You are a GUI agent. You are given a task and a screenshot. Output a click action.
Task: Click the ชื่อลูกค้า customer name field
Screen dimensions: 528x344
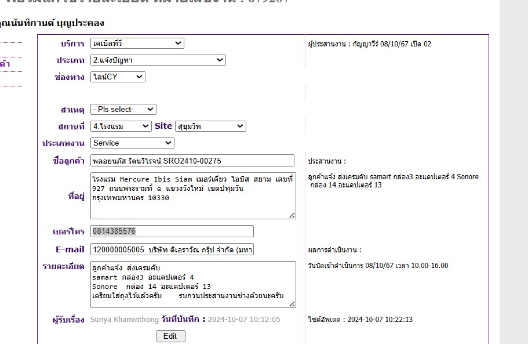click(192, 161)
